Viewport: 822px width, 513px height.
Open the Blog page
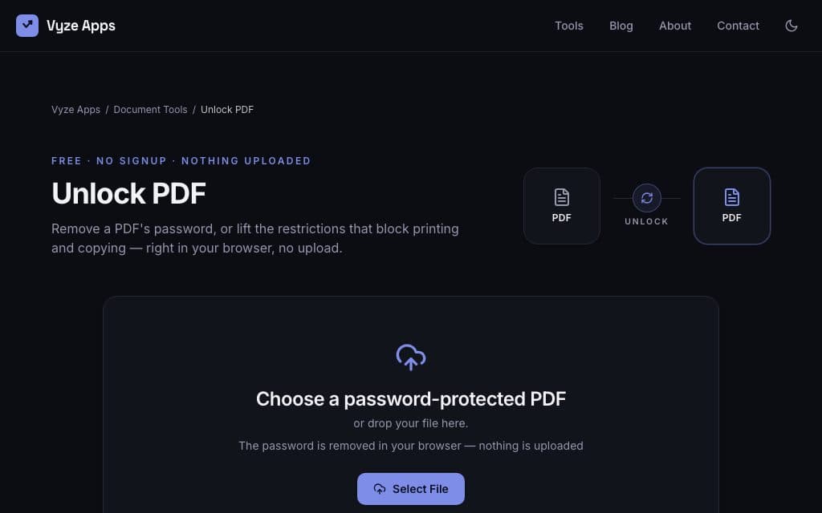point(621,26)
